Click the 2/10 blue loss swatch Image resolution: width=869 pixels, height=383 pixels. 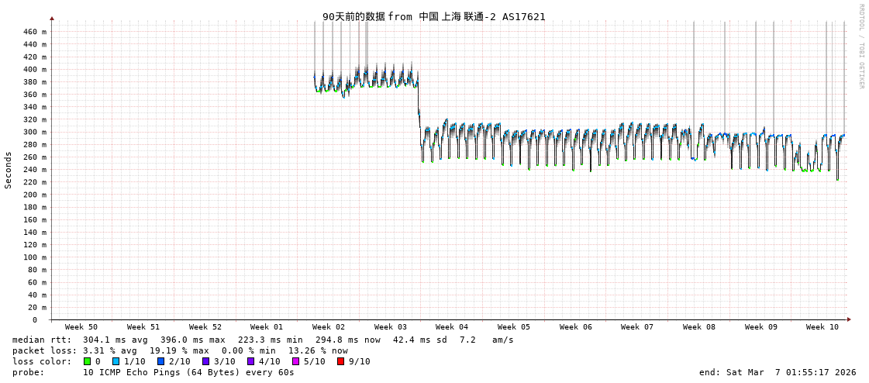tap(161, 361)
